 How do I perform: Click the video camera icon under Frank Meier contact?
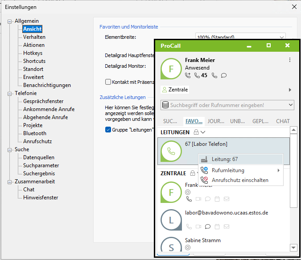(x=198, y=199)
